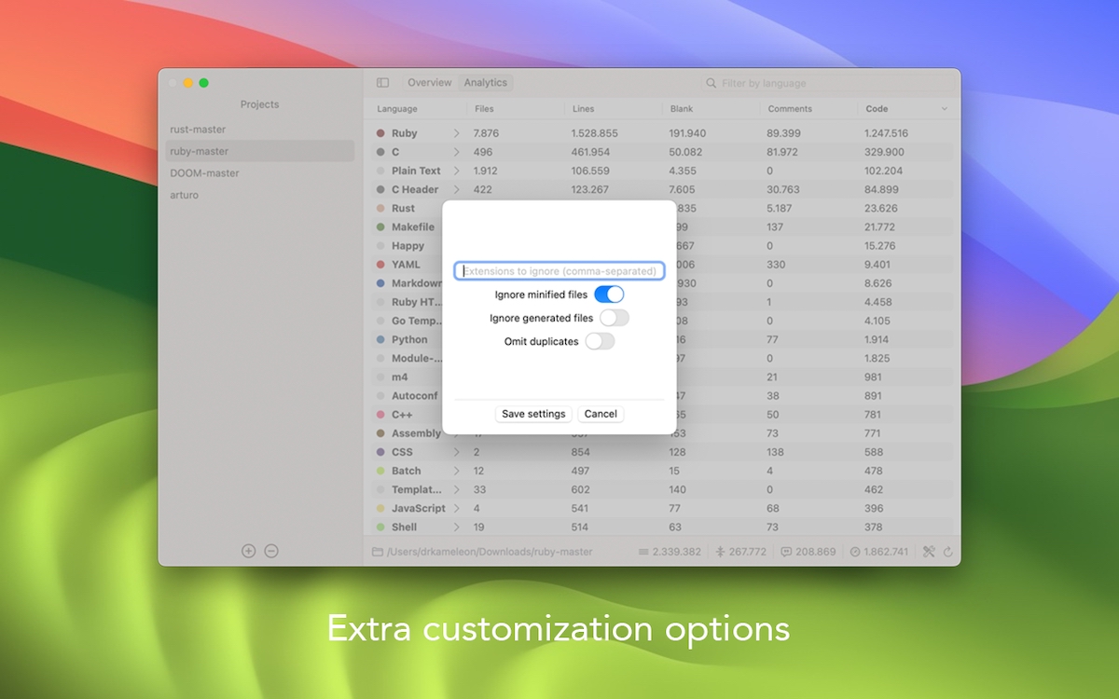Click the Plain Text files value 1.912
Viewport: 1119px width, 699px height.
486,171
